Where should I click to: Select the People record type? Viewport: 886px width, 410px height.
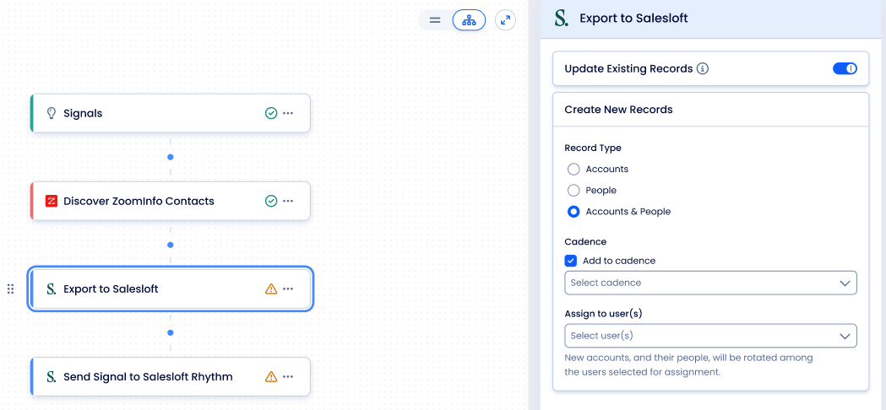[x=573, y=191]
